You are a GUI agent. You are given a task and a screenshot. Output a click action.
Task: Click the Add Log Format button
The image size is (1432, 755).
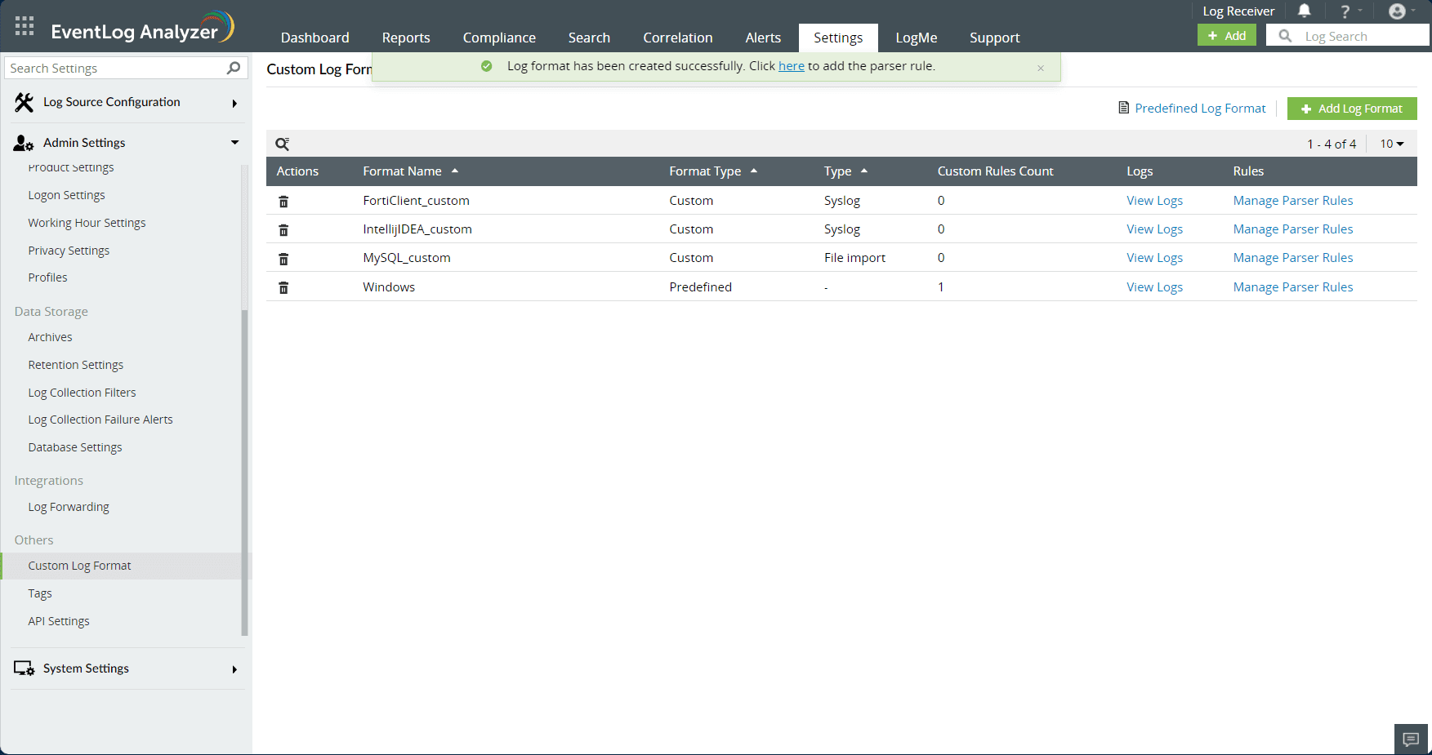[1352, 108]
